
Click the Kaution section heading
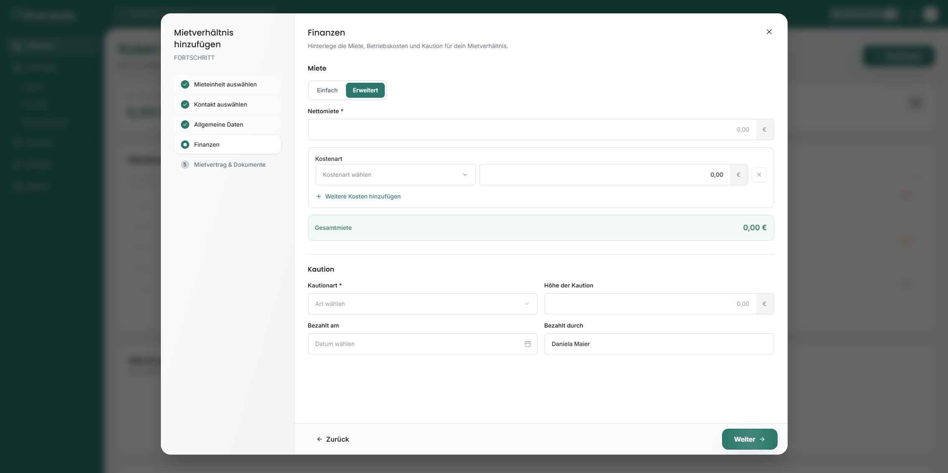point(321,269)
